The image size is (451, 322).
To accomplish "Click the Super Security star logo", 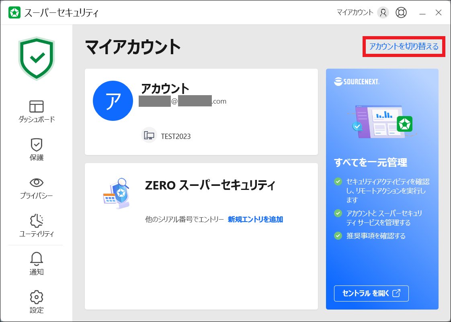I will [14, 12].
